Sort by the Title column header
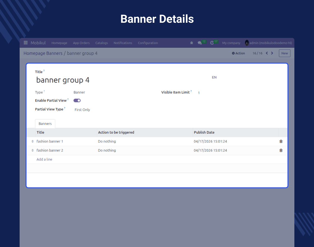314x247 pixels. click(66, 132)
